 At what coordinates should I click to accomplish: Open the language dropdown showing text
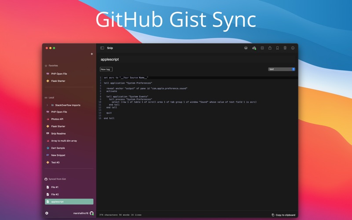click(282, 69)
